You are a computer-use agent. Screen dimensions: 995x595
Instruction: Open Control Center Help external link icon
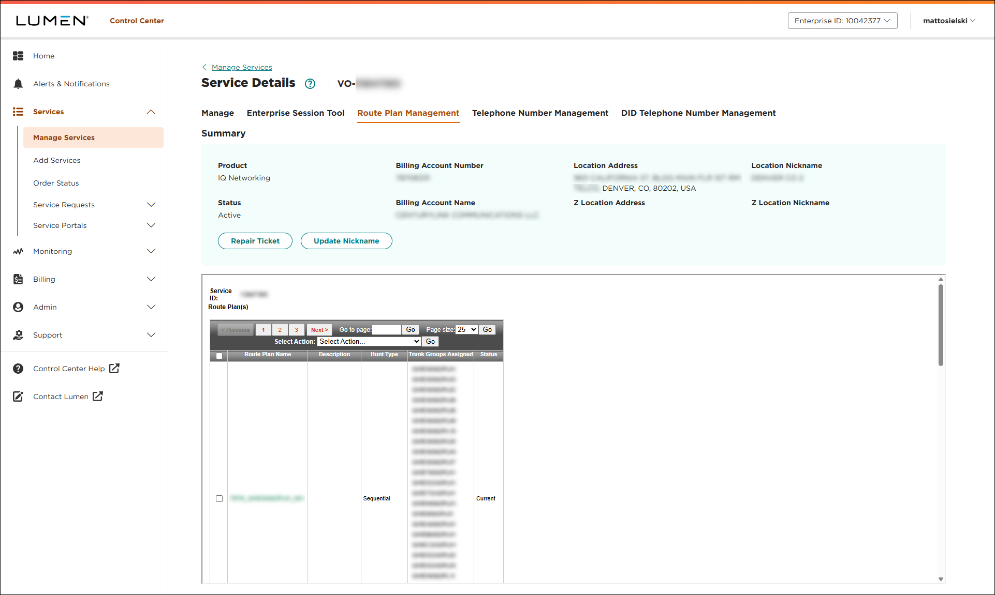click(x=114, y=368)
